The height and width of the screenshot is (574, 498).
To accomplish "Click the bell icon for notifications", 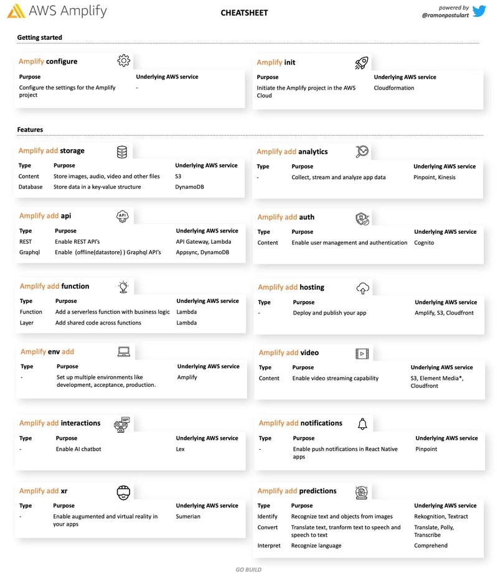I will pyautogui.click(x=362, y=424).
